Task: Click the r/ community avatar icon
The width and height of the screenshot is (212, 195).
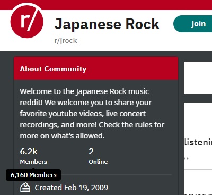Action: [x=27, y=21]
